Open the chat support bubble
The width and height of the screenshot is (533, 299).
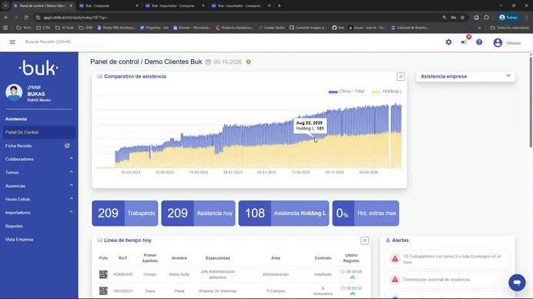click(x=517, y=282)
